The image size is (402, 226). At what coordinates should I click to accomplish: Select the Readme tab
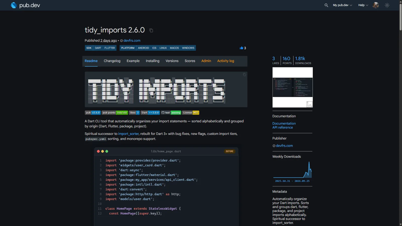[x=91, y=61]
